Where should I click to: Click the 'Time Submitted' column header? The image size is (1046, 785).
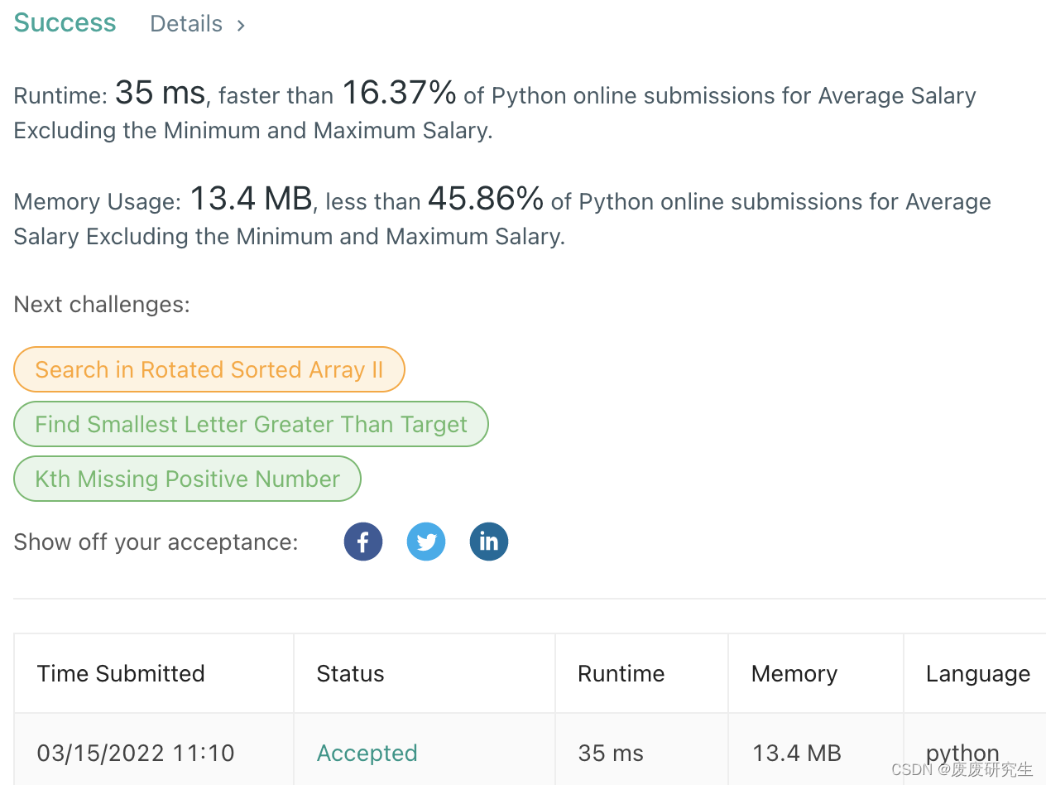[x=120, y=673]
